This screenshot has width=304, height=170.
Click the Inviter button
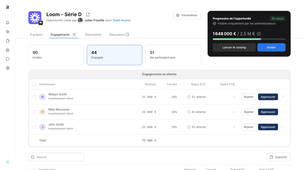coord(271,47)
